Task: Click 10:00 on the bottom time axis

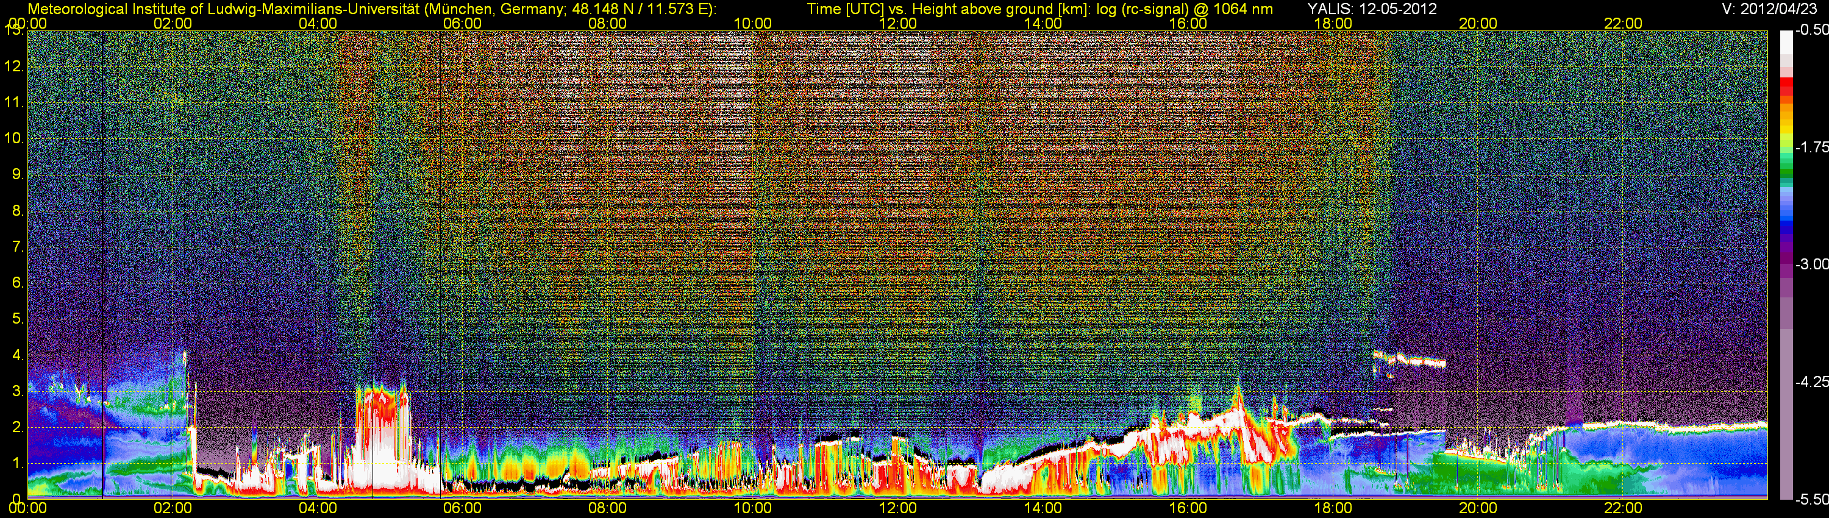Action: 752,508
